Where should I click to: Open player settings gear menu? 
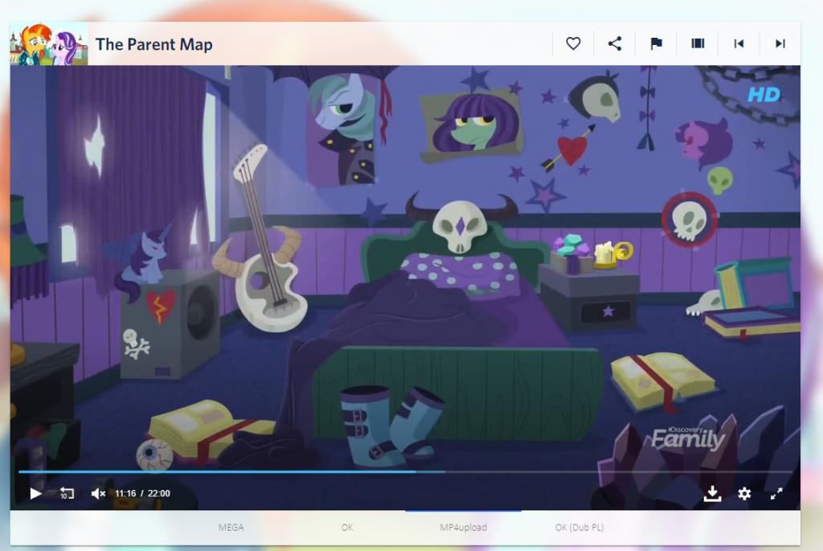pos(744,493)
